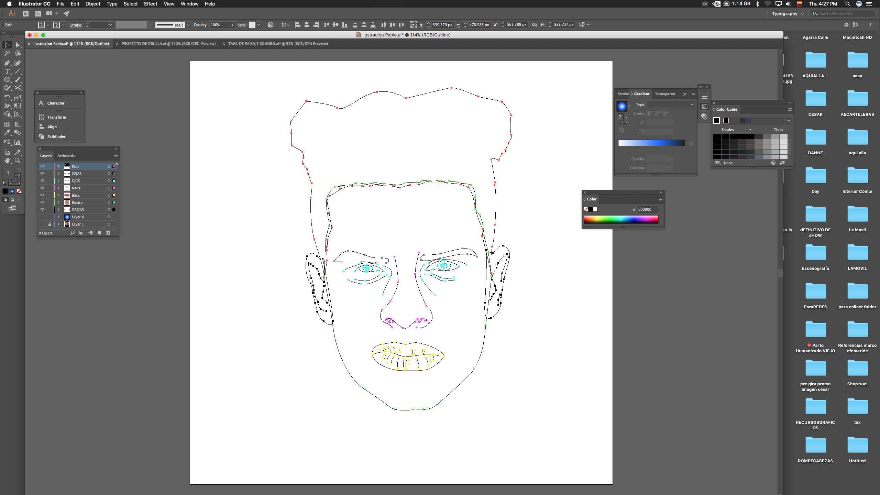Select the Type tool

point(7,71)
